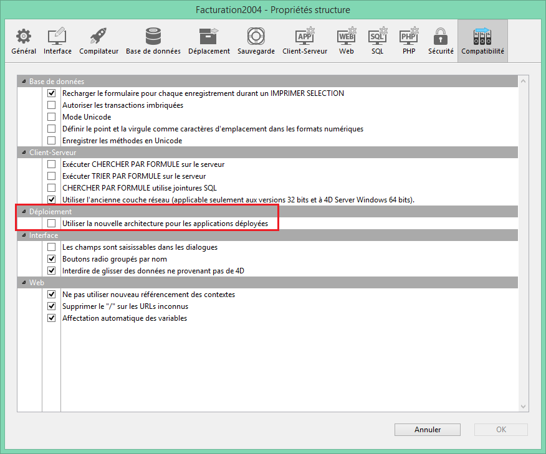The image size is (546, 454).
Task: Collapse the Déploiement section
Action: point(24,212)
